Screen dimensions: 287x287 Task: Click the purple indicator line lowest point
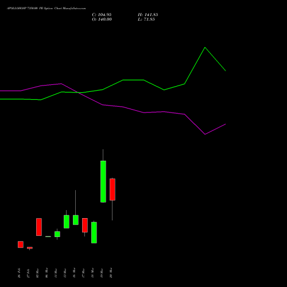pos(205,134)
